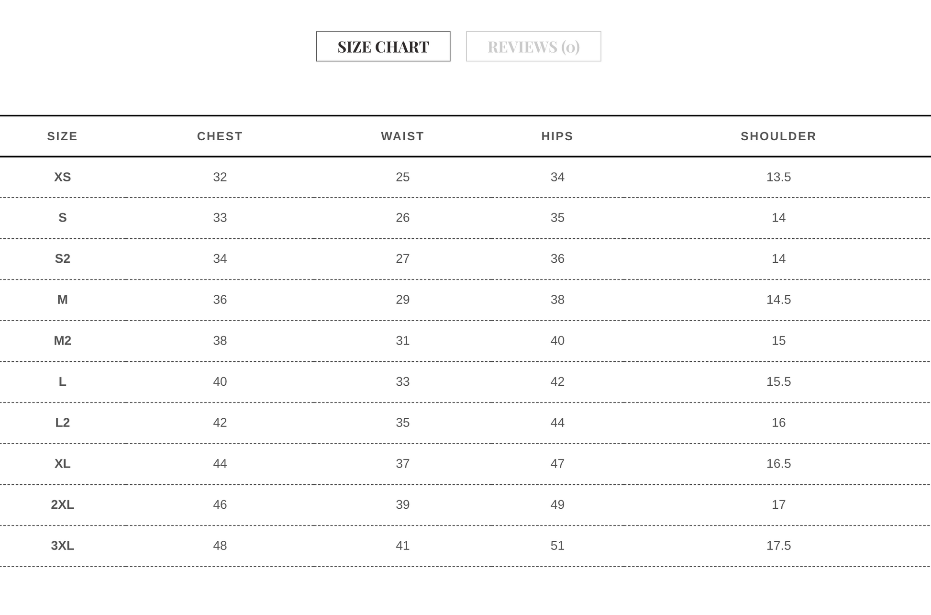Select the WAIST column header
Viewport: 931px width, 615px height.
[x=402, y=136]
